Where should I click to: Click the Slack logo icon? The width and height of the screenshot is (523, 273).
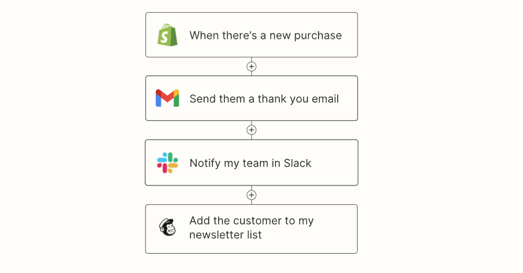tap(167, 163)
